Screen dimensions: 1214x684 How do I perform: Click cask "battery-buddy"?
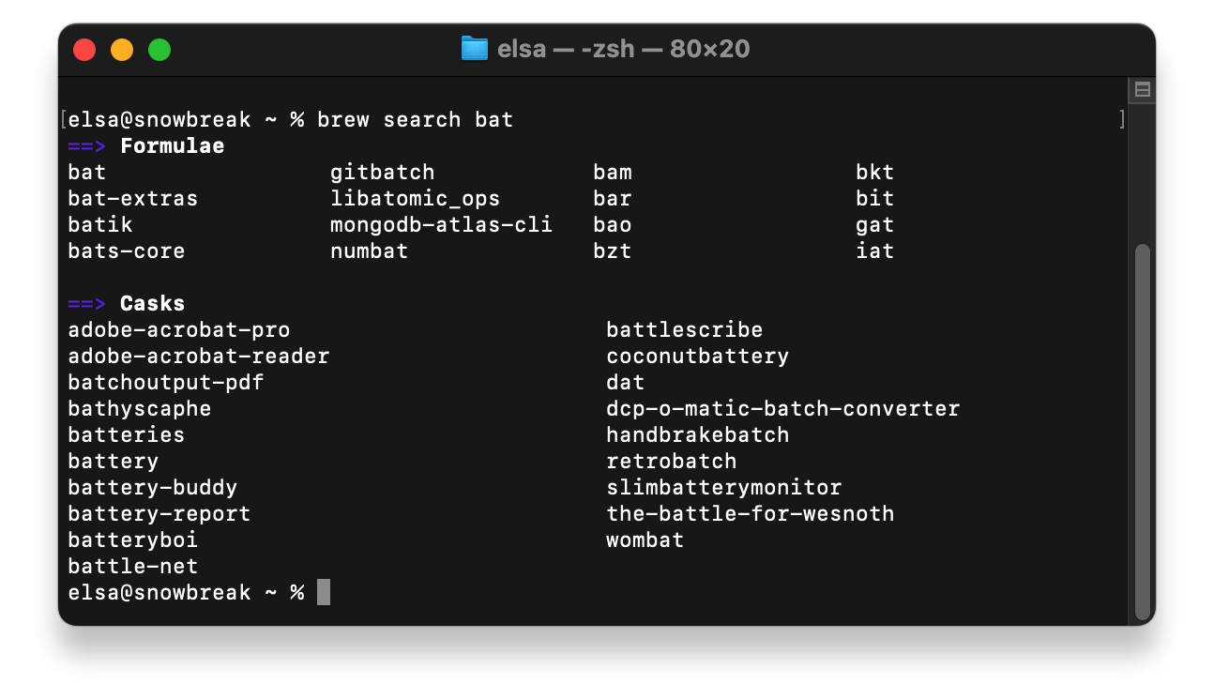click(x=153, y=488)
